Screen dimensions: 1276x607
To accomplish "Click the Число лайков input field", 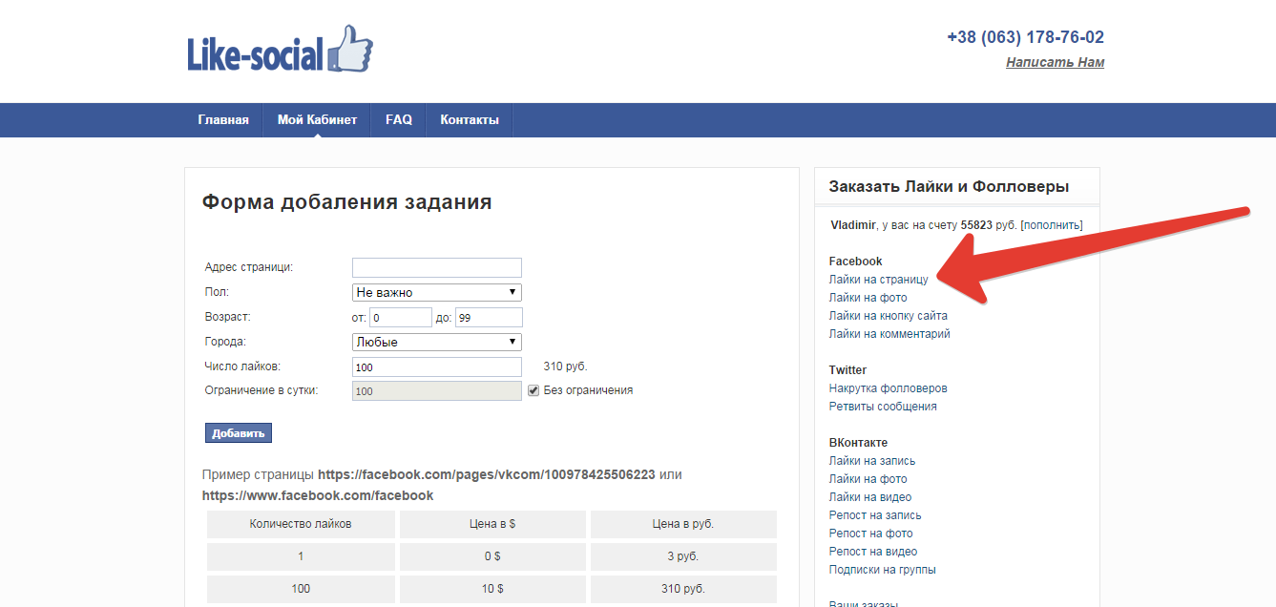I will coord(437,366).
